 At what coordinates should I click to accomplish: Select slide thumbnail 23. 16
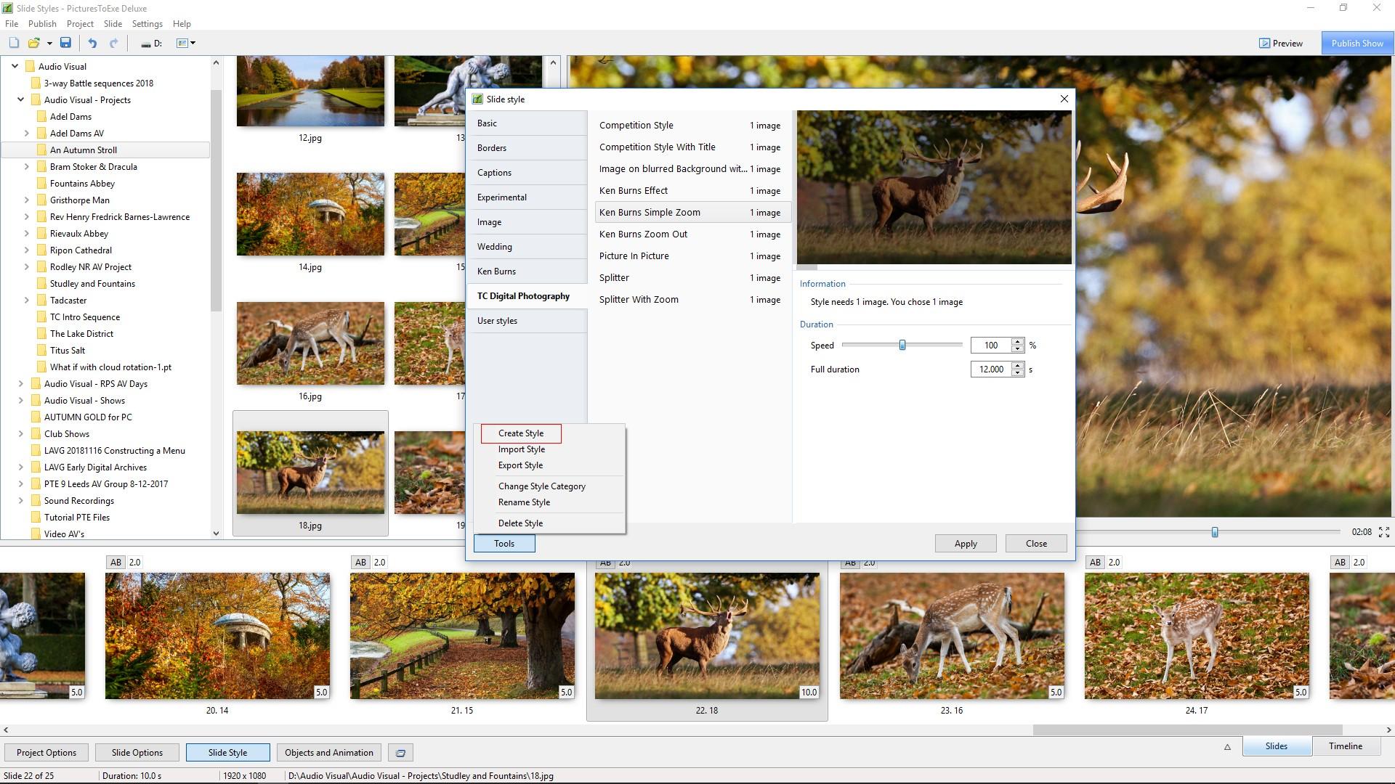(x=951, y=636)
